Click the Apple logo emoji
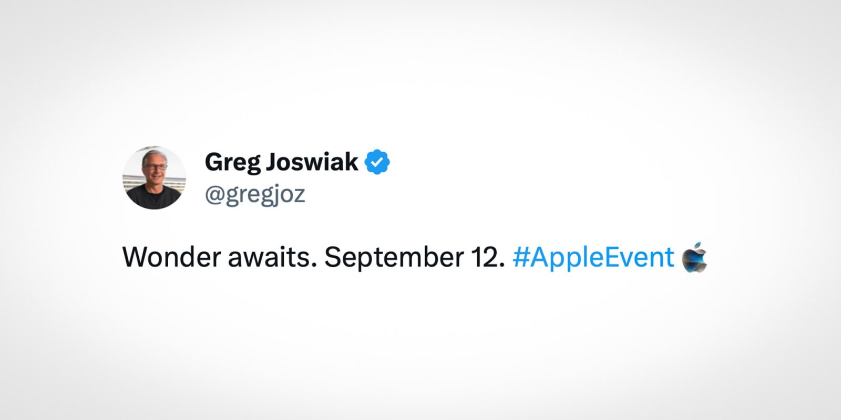The width and height of the screenshot is (841, 420). pyautogui.click(x=694, y=258)
